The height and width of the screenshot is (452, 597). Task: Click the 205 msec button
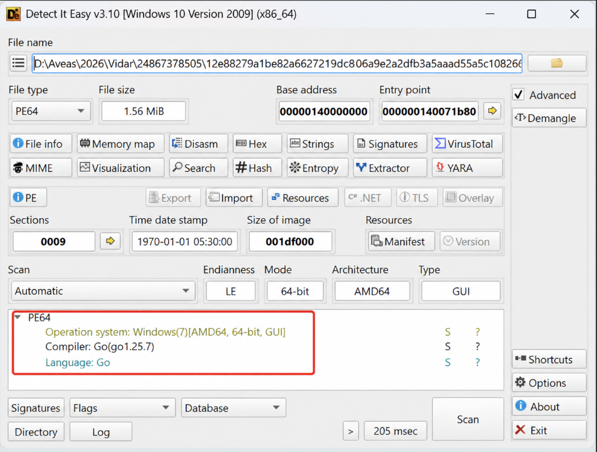click(x=396, y=431)
